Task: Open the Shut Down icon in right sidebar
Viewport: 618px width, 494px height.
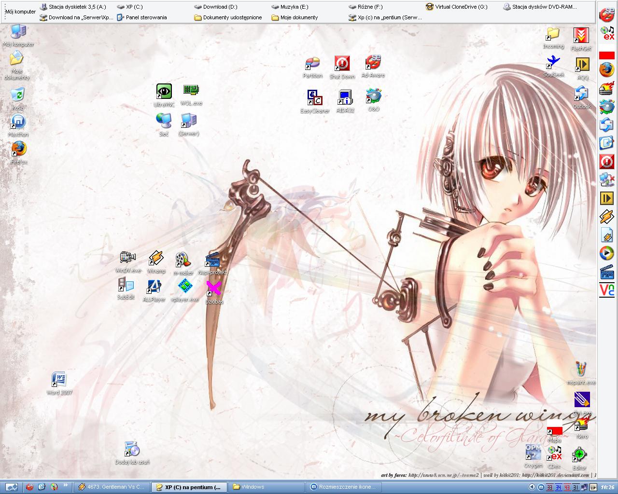Action: [607, 162]
